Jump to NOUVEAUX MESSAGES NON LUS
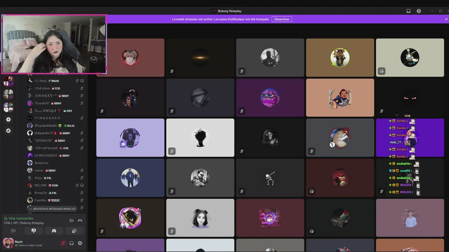The image size is (449, 252). tap(52, 209)
